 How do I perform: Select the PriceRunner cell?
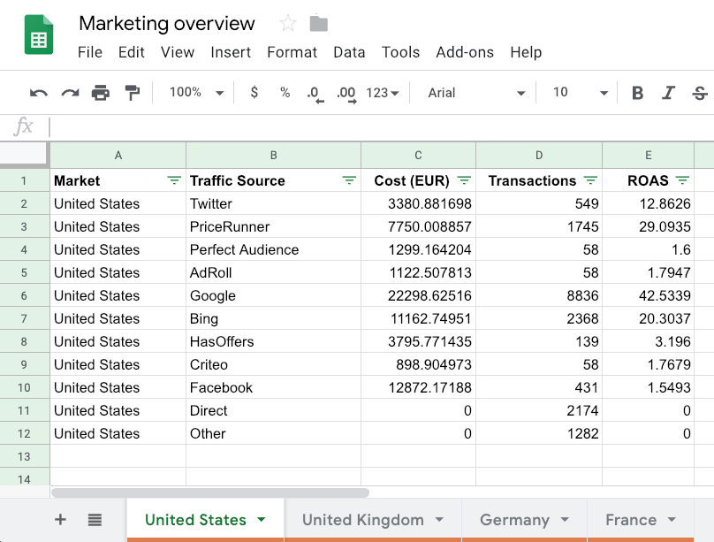pos(273,226)
